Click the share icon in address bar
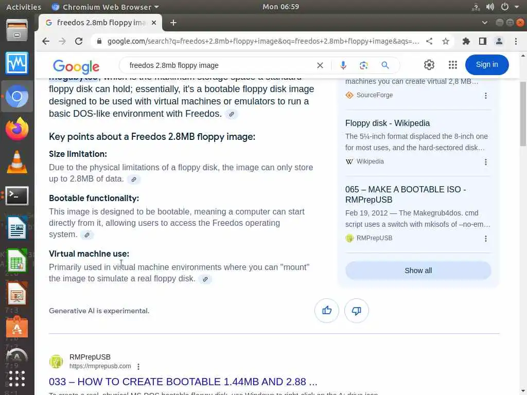Viewport: 527px width, 395px height. 429,41
